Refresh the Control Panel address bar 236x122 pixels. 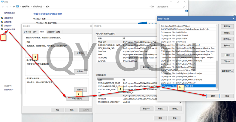point(153,7)
